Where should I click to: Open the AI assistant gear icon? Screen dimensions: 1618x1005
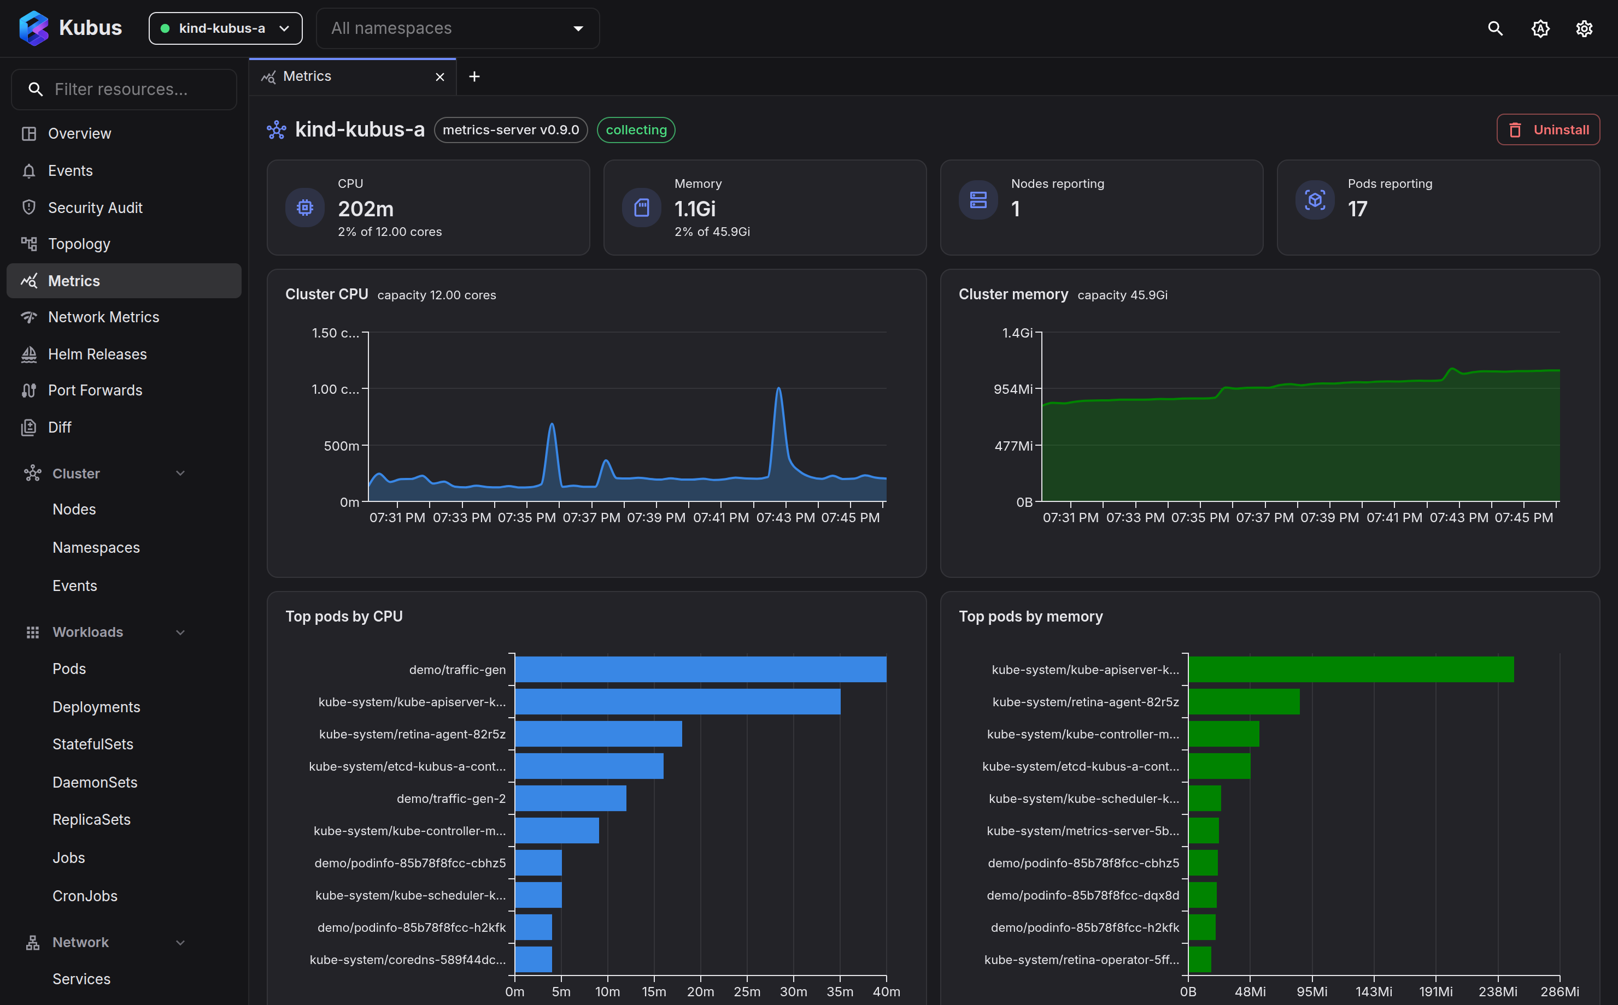[1540, 28]
